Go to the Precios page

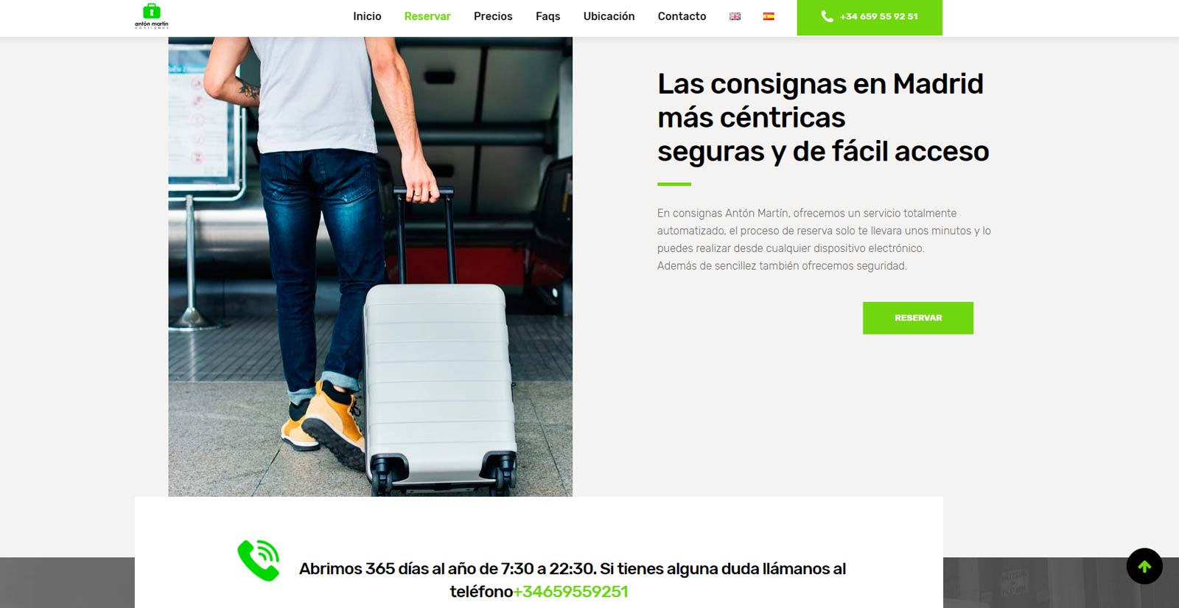[493, 16]
